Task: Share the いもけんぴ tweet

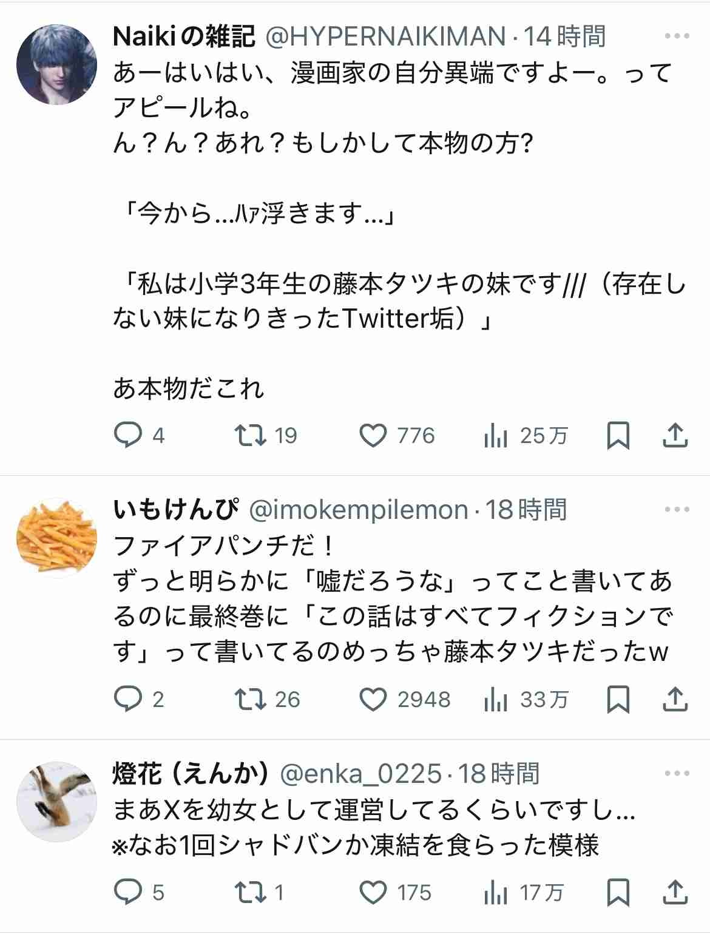Action: tap(674, 700)
